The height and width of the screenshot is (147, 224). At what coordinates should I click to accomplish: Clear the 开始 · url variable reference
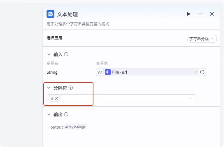(x=196, y=72)
